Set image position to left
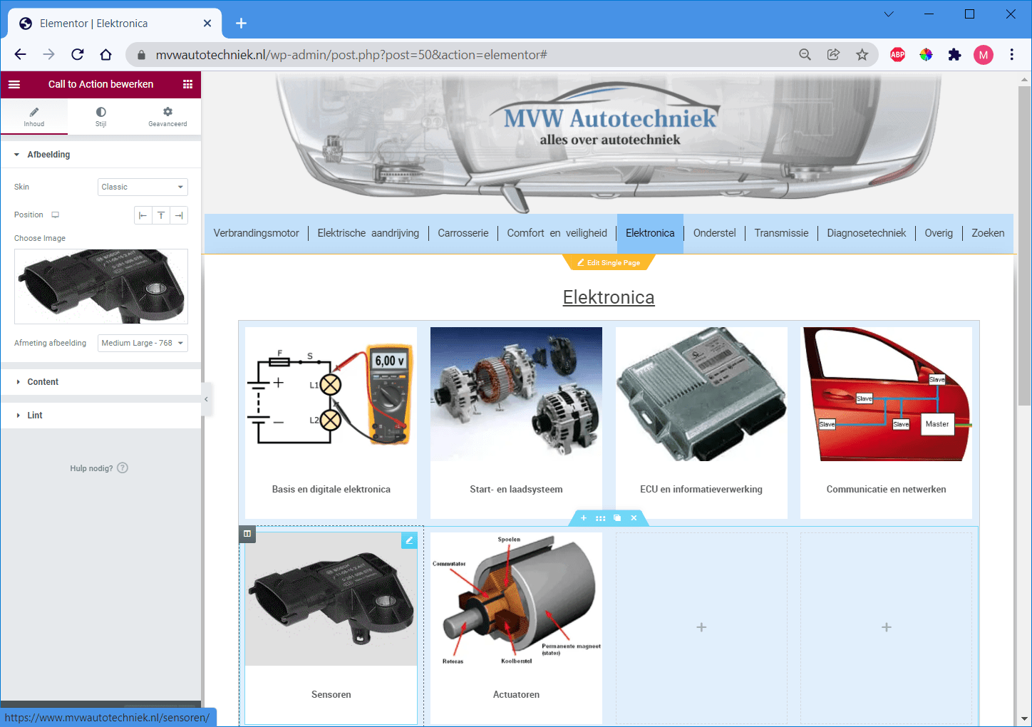The image size is (1032, 727). pyautogui.click(x=143, y=215)
